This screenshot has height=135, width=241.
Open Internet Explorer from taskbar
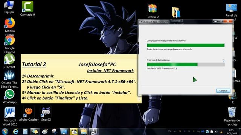(x=15, y=132)
